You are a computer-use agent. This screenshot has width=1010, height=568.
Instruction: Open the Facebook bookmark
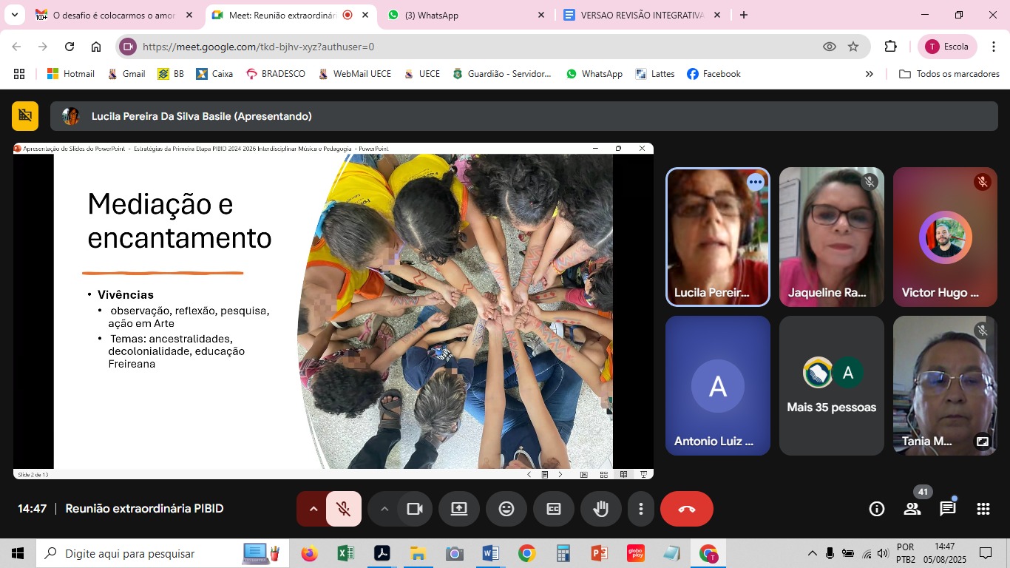(714, 74)
